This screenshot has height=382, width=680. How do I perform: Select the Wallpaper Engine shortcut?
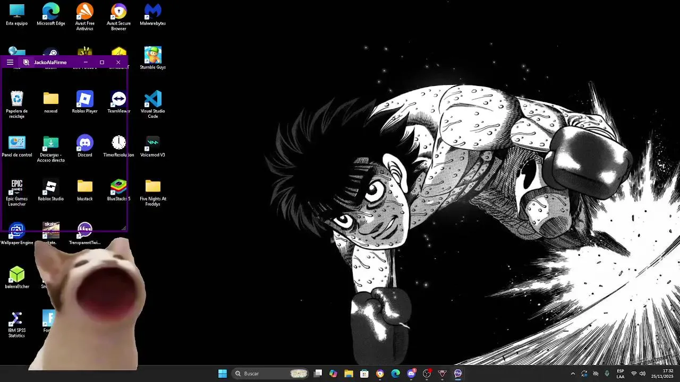tap(17, 234)
